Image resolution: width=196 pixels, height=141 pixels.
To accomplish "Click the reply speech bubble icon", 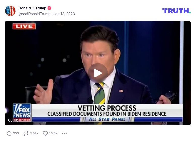I will point(9,133).
